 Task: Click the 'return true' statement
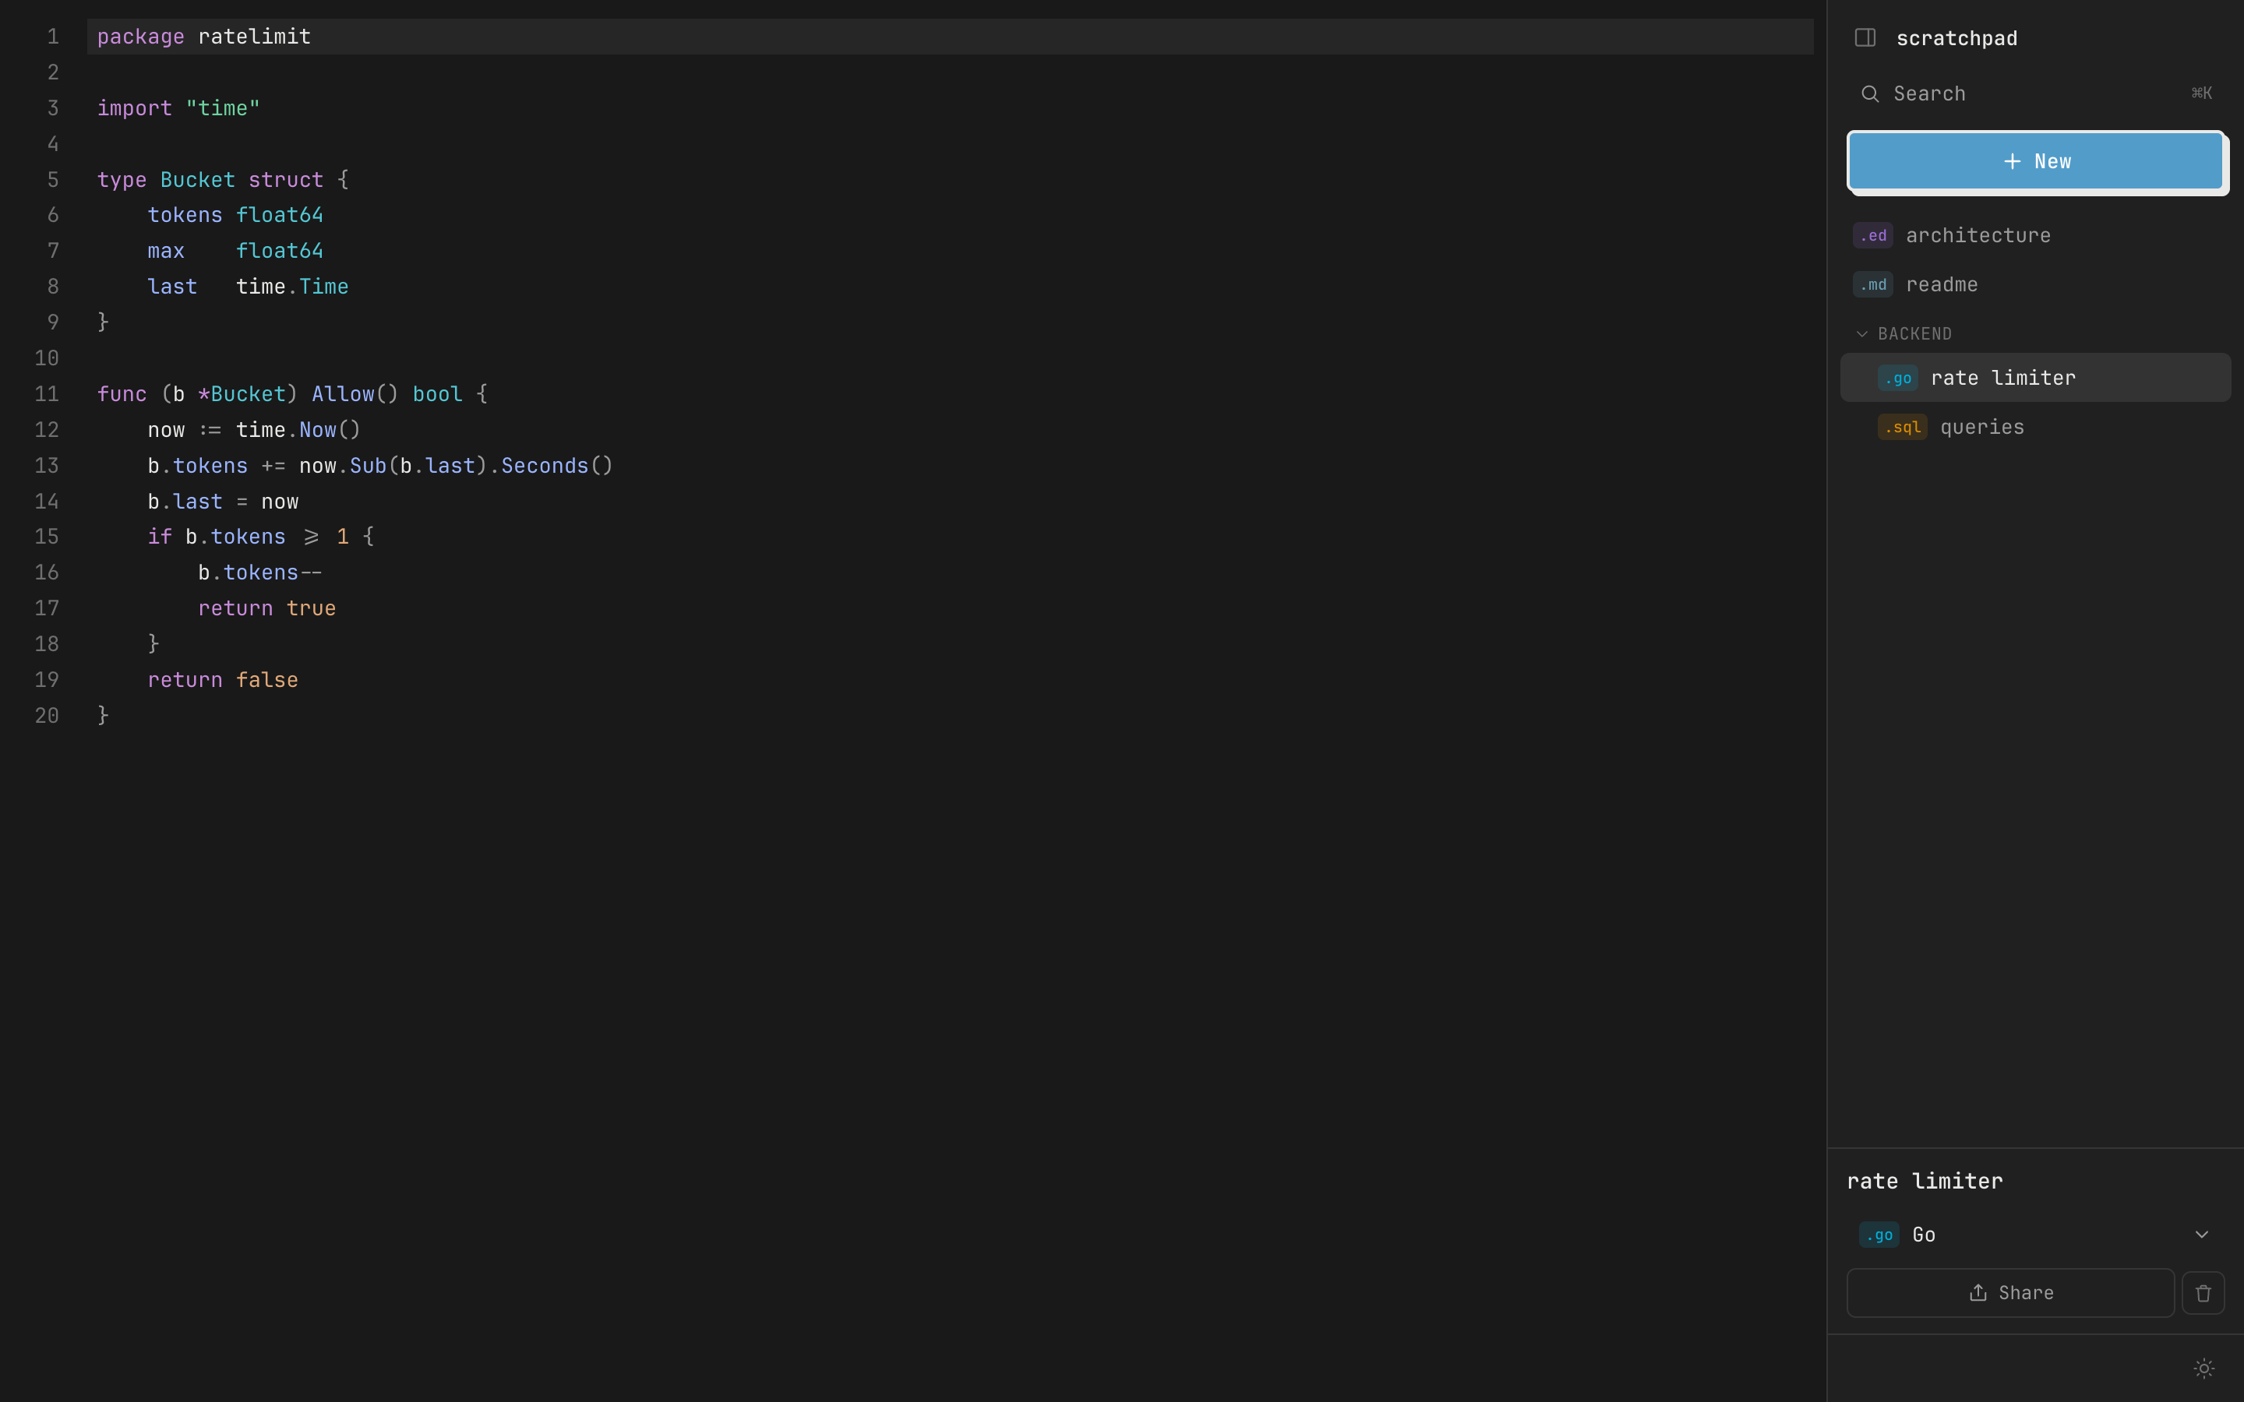(x=267, y=608)
